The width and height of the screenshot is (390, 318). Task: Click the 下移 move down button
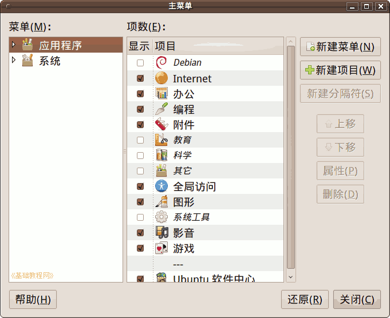point(340,147)
